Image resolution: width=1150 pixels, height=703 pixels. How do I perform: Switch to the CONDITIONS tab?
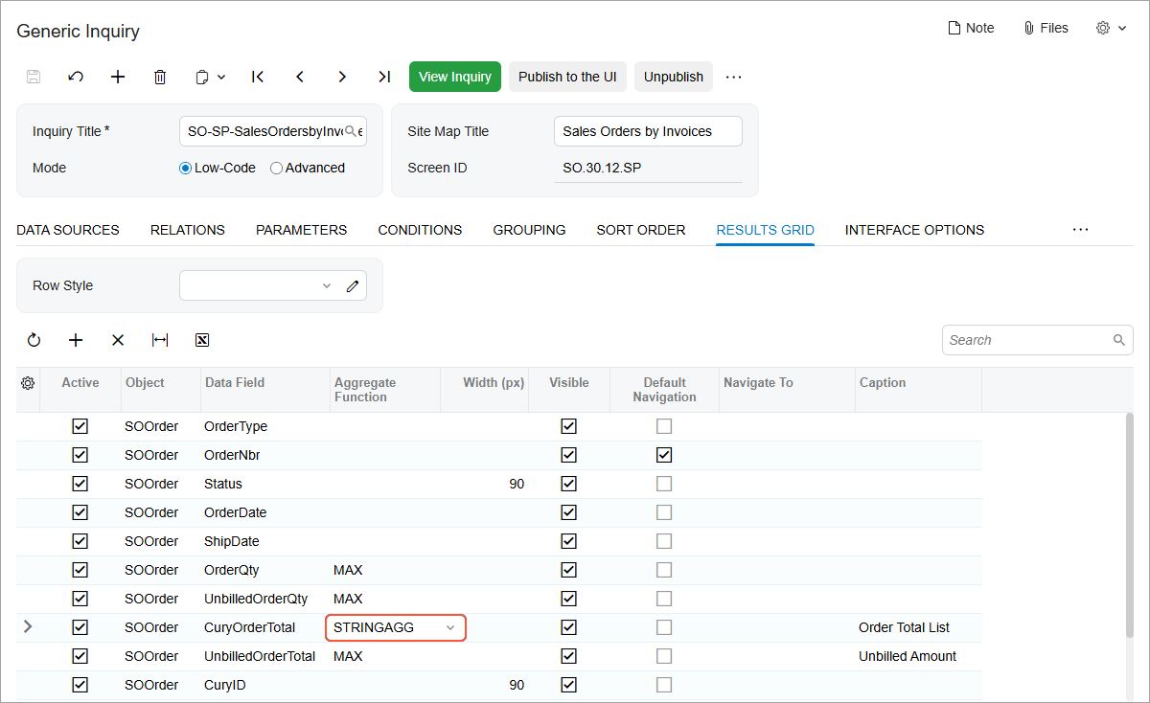[420, 230]
